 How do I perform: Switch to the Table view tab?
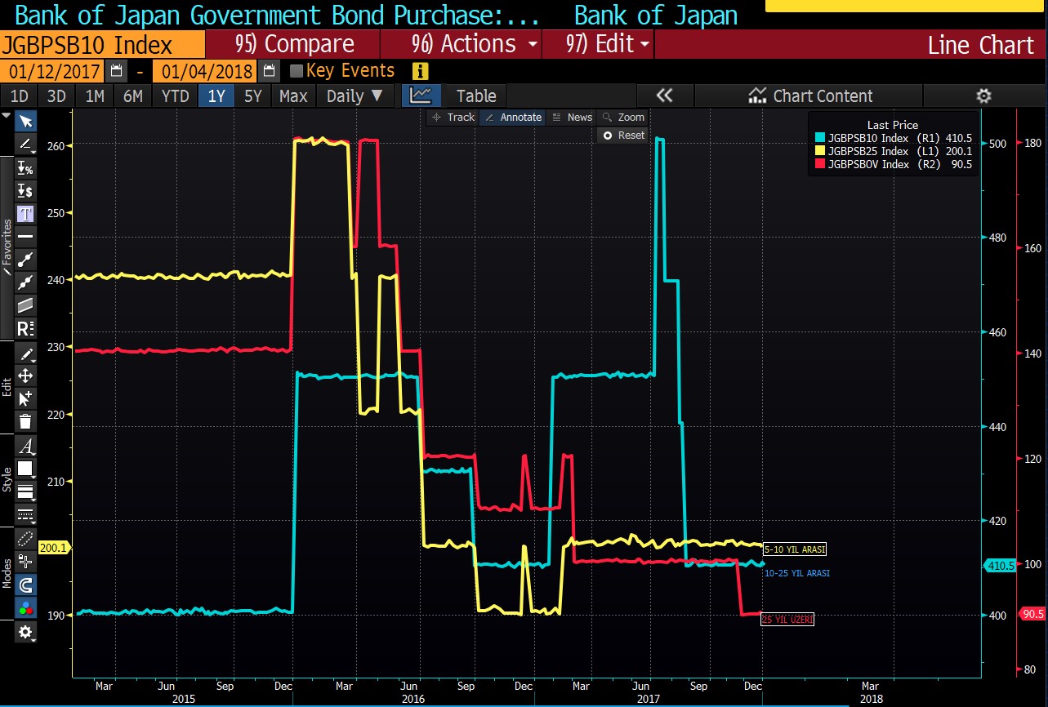(x=475, y=96)
